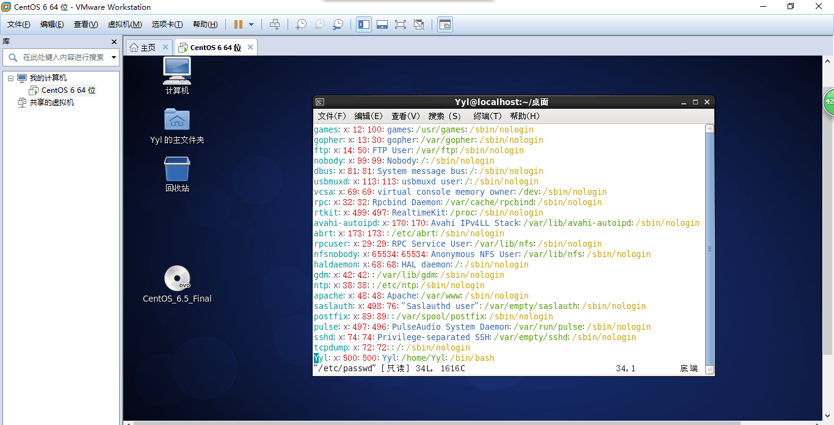Open the 选项卡(T) menu

(167, 24)
